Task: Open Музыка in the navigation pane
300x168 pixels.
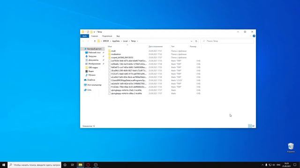Action: click(92, 75)
